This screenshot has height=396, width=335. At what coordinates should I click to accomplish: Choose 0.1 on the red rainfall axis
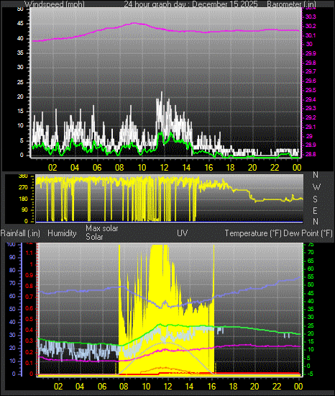29,363
